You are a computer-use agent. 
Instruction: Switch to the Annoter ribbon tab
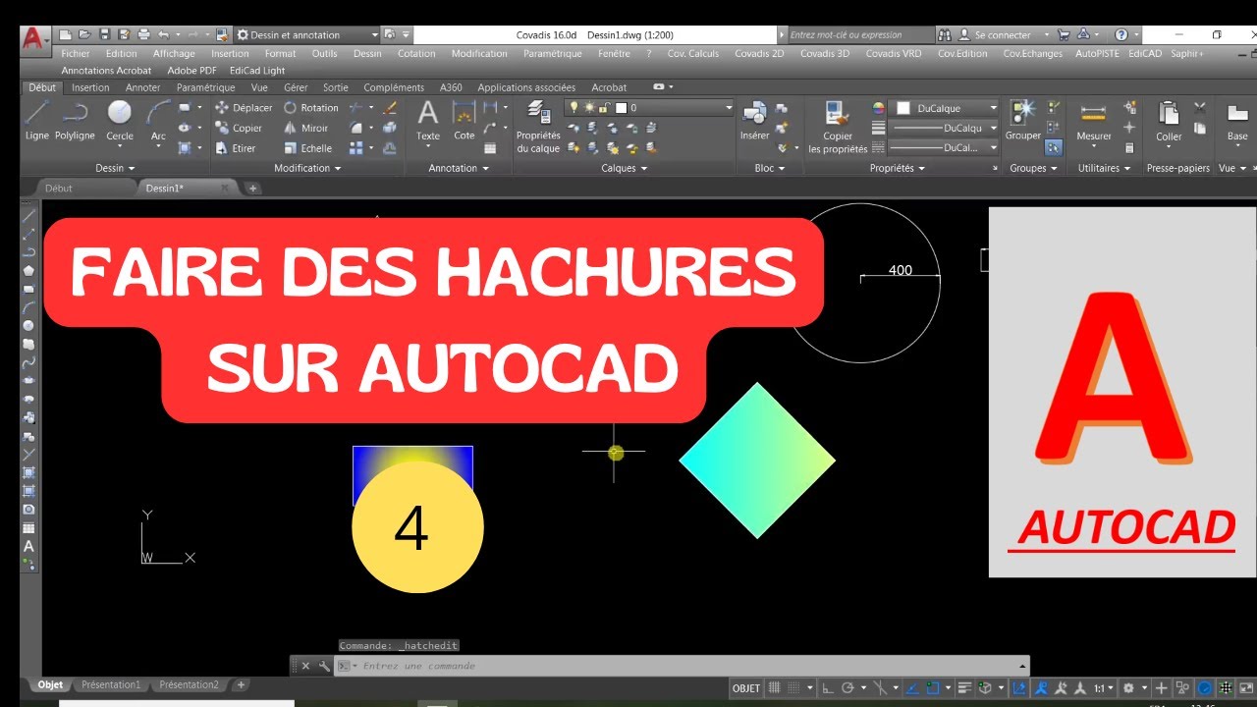point(142,87)
